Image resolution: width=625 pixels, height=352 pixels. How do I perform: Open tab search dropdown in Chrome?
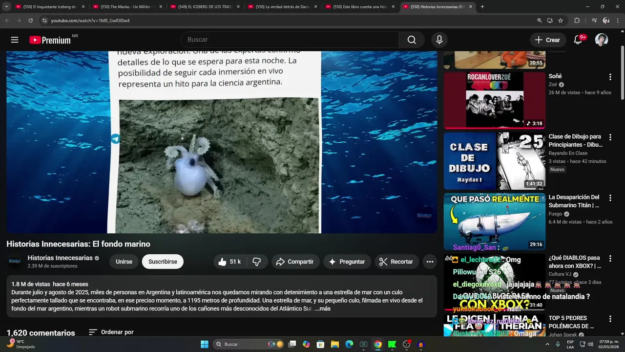[6, 7]
